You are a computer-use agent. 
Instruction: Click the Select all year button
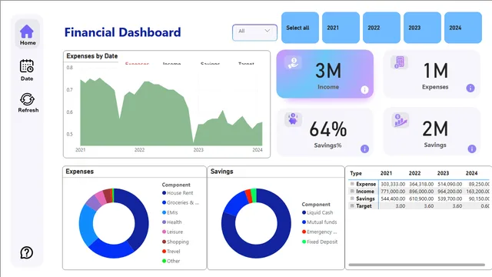pyautogui.click(x=300, y=28)
